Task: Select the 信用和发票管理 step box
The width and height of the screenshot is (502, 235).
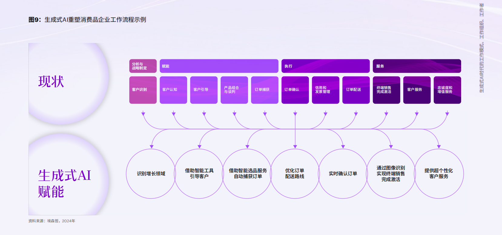Action: pos(325,90)
